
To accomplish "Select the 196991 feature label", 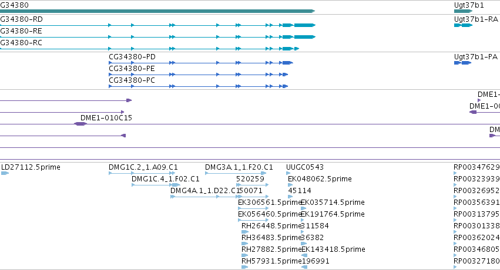I will point(316,261).
